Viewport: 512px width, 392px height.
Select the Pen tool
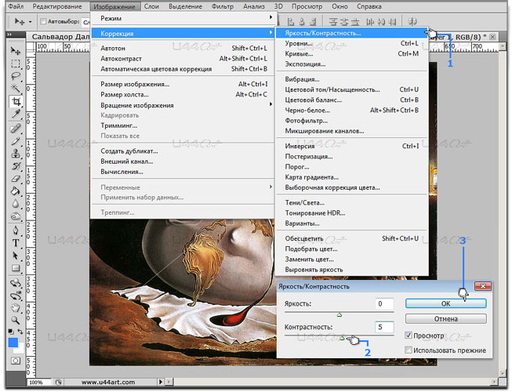click(16, 230)
